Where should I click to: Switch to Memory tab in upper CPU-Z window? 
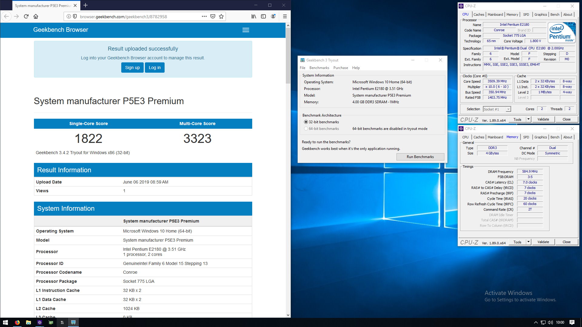tap(512, 15)
